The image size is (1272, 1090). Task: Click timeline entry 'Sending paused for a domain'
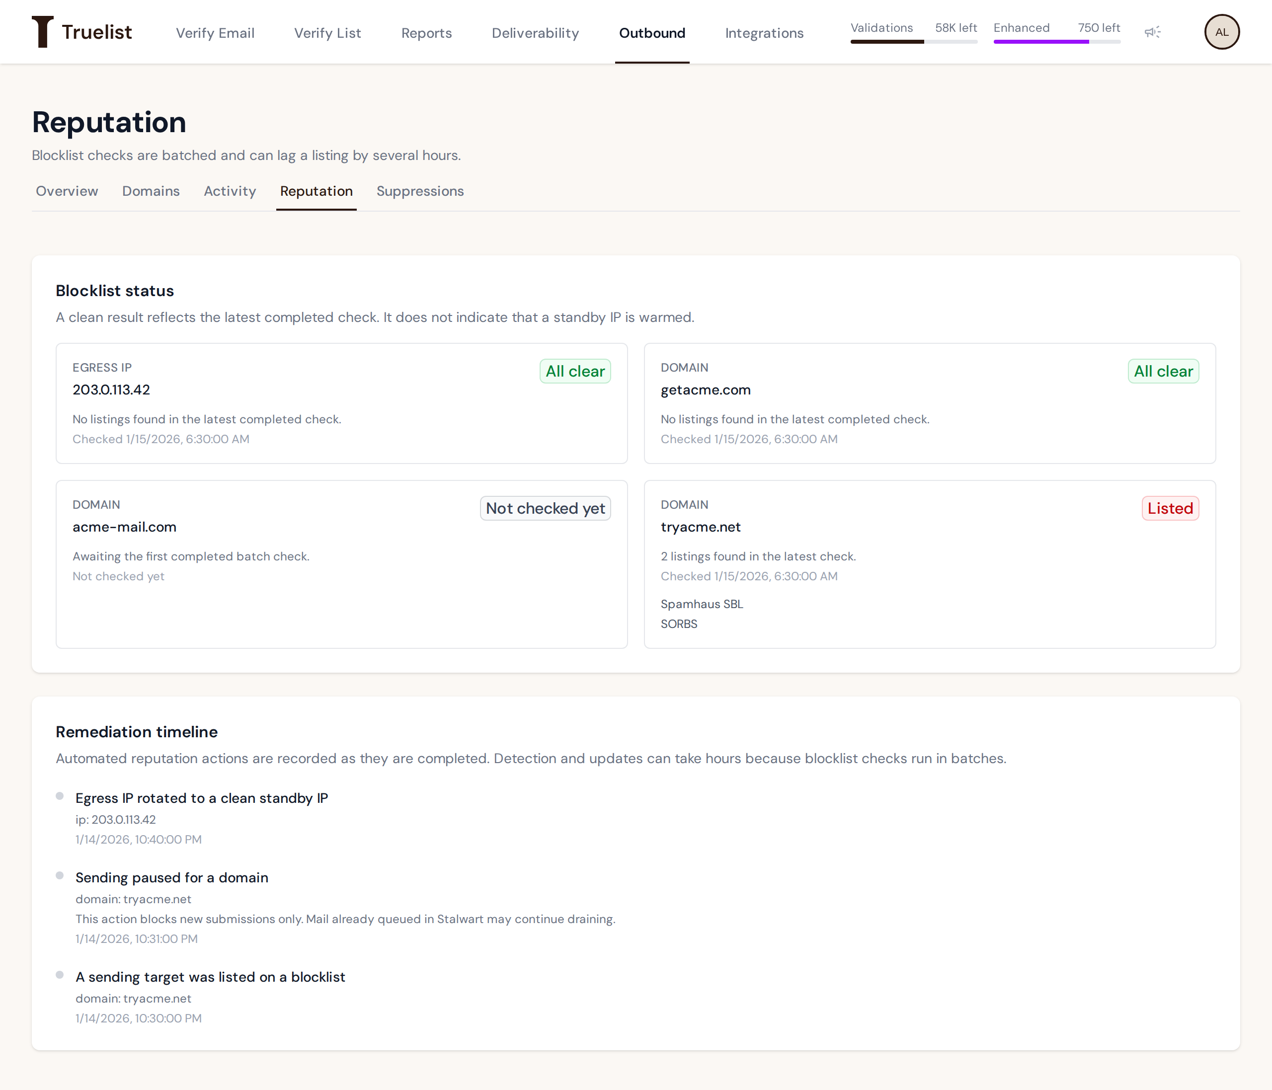(172, 878)
